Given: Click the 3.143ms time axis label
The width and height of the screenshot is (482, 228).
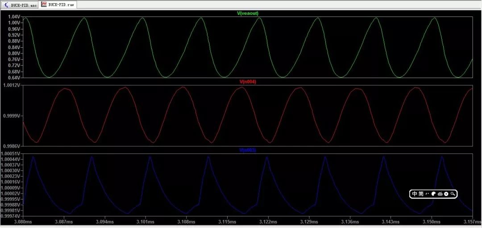Looking at the screenshot, I should point(391,222).
